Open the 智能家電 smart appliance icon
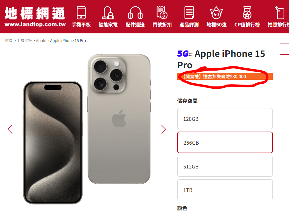Viewport: 289px width, 212px height. point(108,13)
